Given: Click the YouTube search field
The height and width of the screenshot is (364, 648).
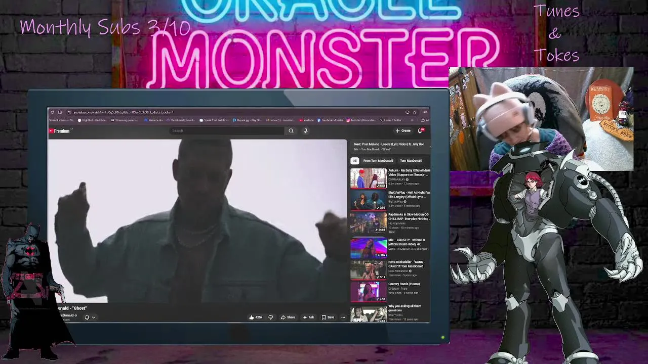Looking at the screenshot, I should point(227,131).
